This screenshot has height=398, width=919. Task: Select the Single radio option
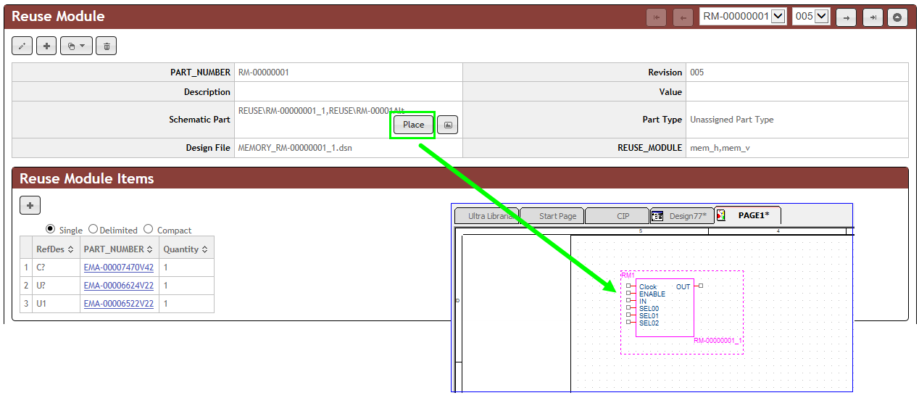click(x=50, y=229)
